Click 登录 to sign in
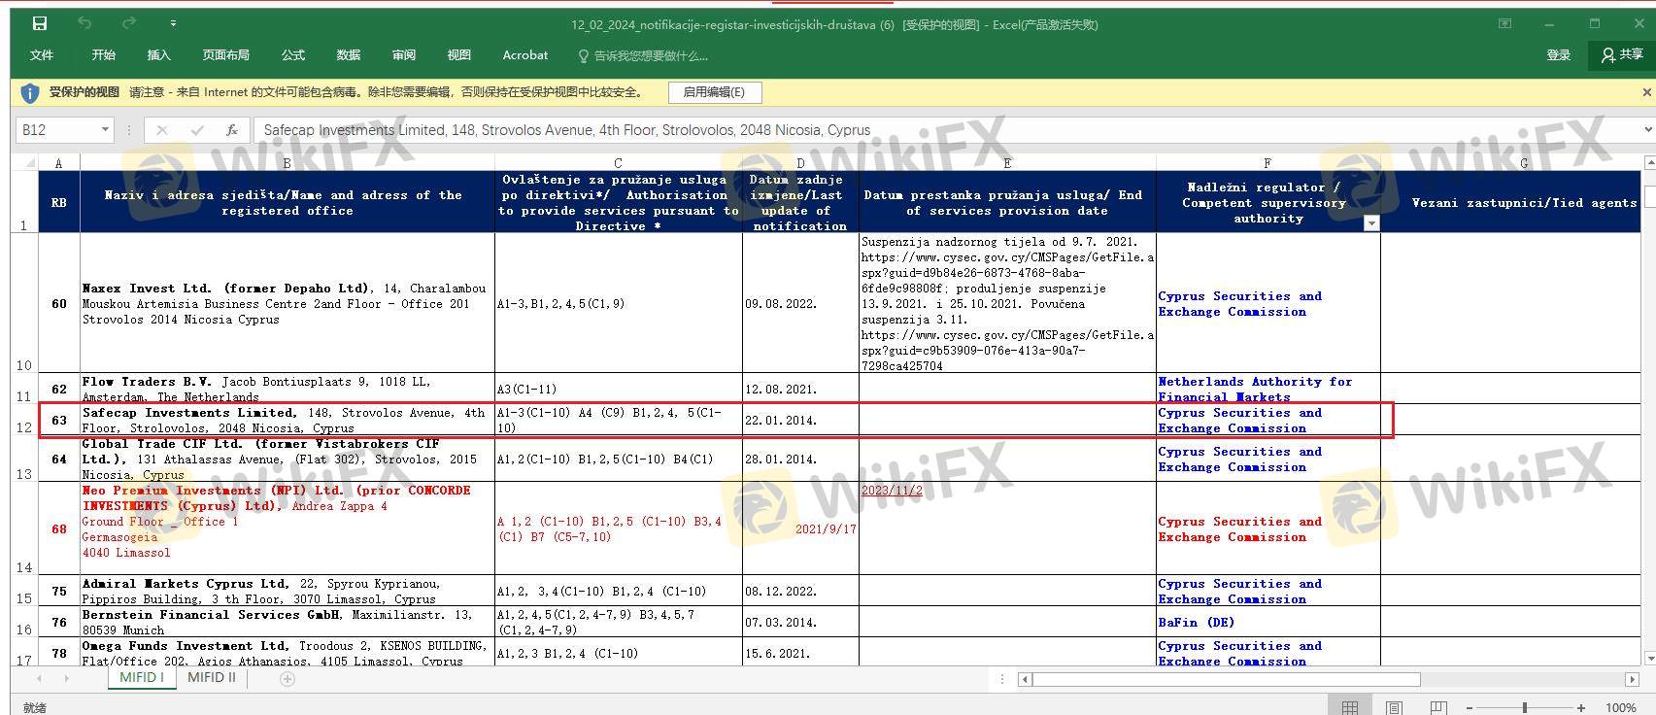This screenshot has height=715, width=1656. click(x=1558, y=55)
